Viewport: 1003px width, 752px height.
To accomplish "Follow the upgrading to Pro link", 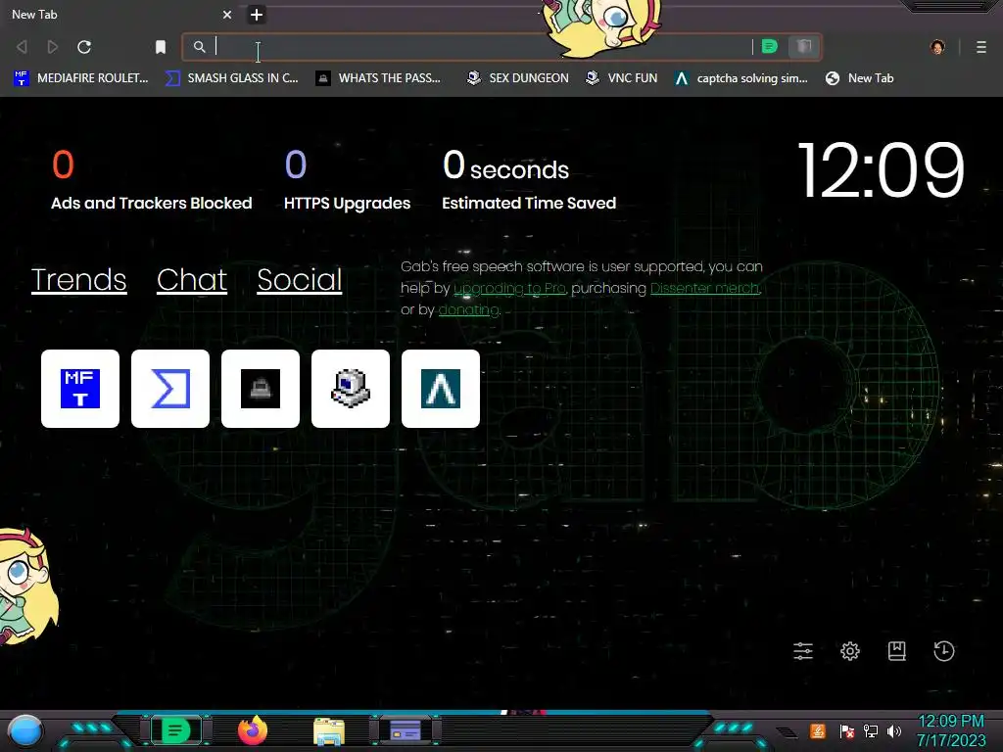I will (509, 289).
